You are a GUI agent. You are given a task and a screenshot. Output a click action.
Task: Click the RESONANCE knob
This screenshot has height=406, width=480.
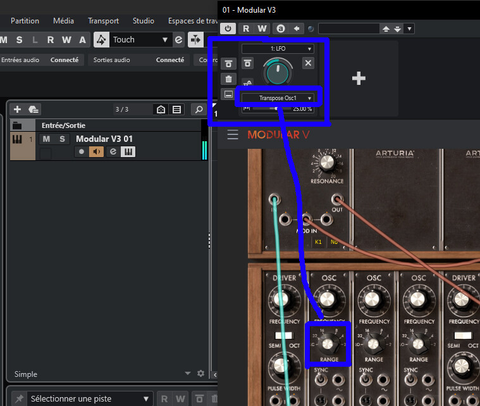click(327, 162)
